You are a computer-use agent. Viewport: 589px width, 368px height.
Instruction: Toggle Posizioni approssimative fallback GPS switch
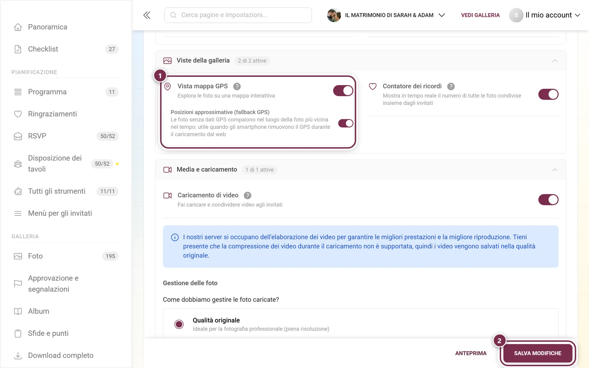pyautogui.click(x=346, y=123)
